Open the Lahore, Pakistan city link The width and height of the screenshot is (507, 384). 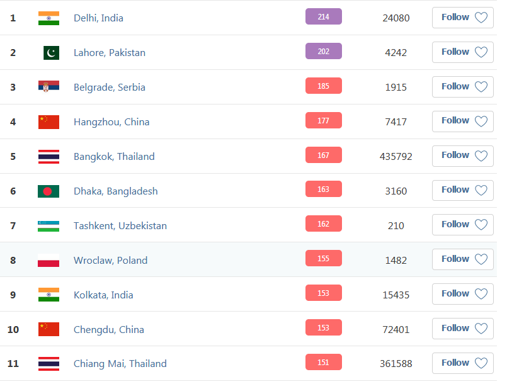(x=110, y=53)
